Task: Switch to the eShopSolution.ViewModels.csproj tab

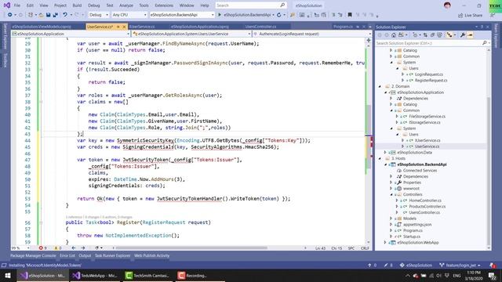Action: [x=42, y=27]
